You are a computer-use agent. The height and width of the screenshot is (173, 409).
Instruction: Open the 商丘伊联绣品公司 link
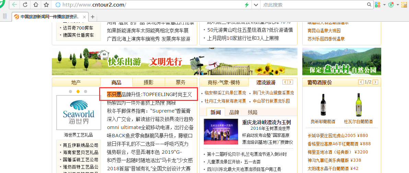(81, 145)
